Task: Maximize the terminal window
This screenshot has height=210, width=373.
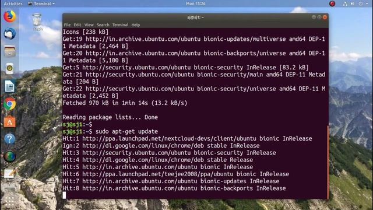Action: pos(319,17)
